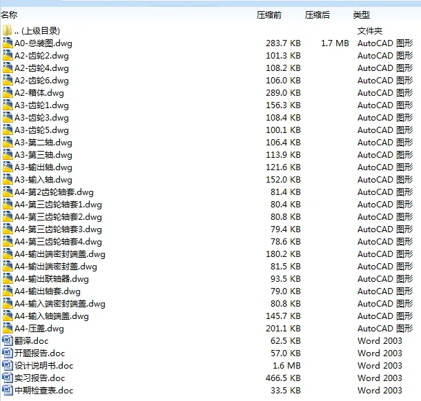Select the file name A4-输入轴端盖.dwg

click(52, 316)
